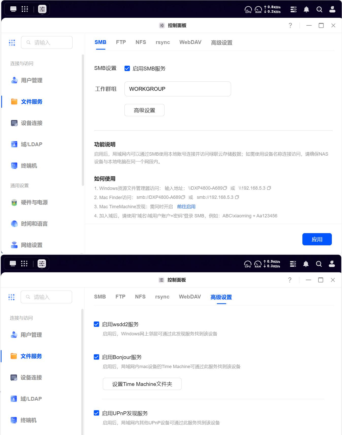This screenshot has height=435, width=342.
Task: Click the sidebar scrollbar in the SMB page window
Action: click(83, 120)
